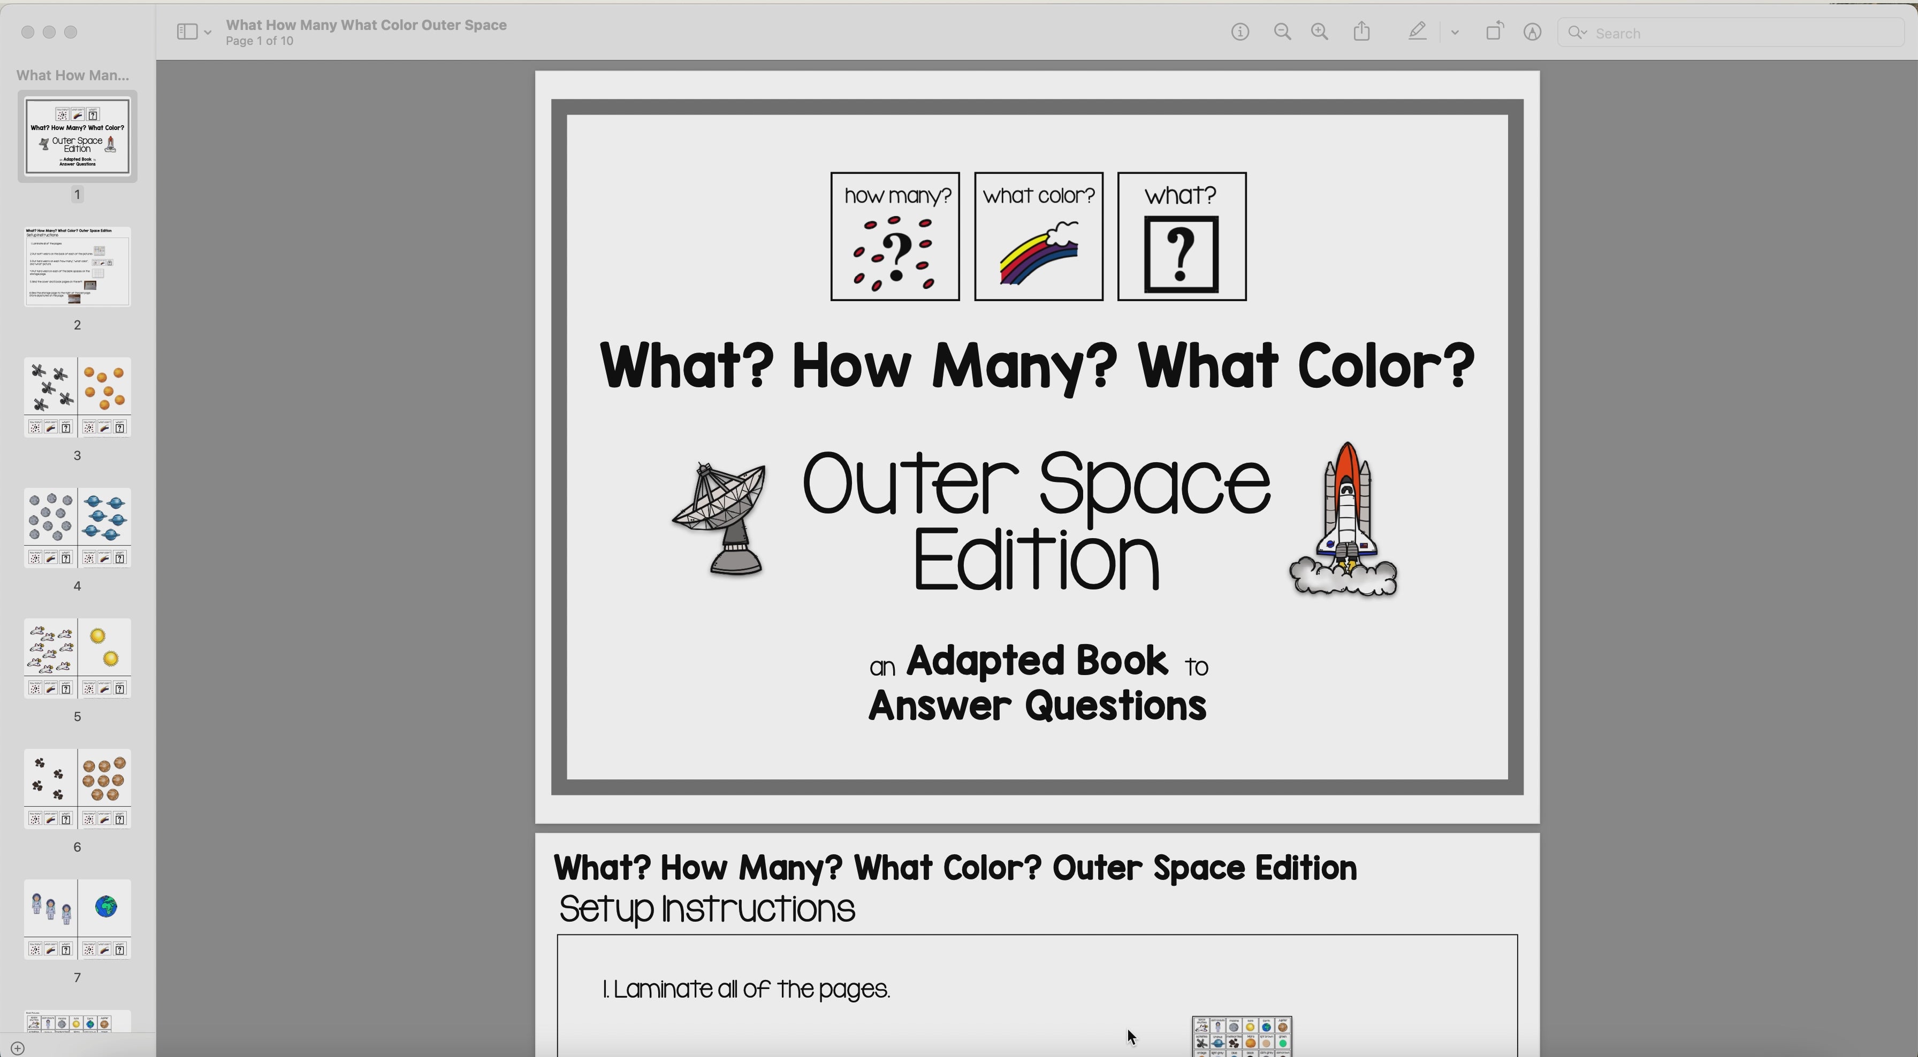Open the sidebar view options chevron

[x=207, y=31]
